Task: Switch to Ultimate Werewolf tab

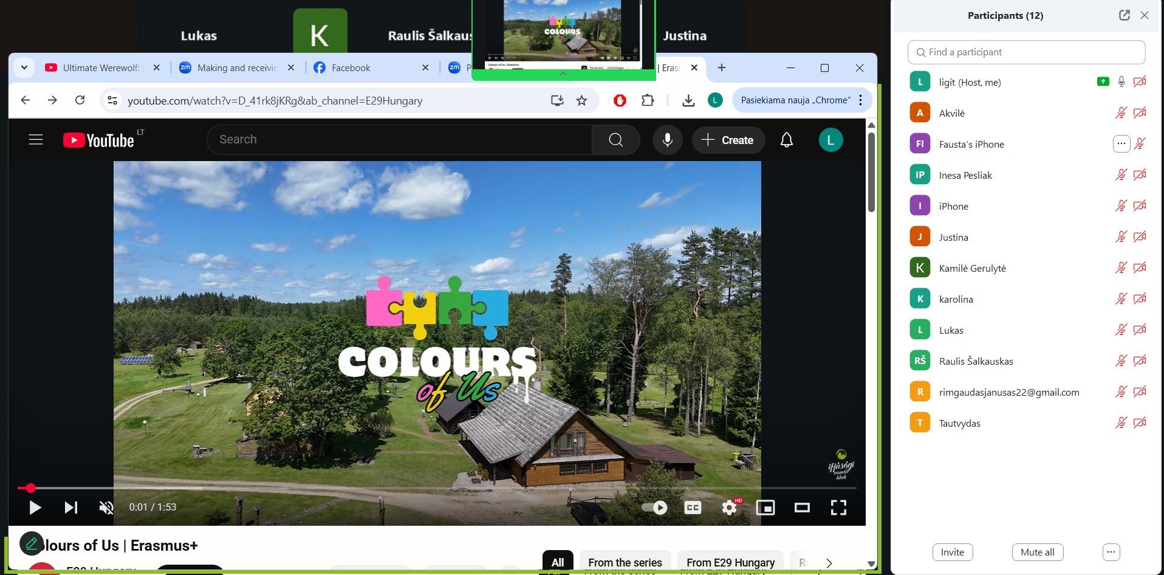Action: [x=100, y=68]
